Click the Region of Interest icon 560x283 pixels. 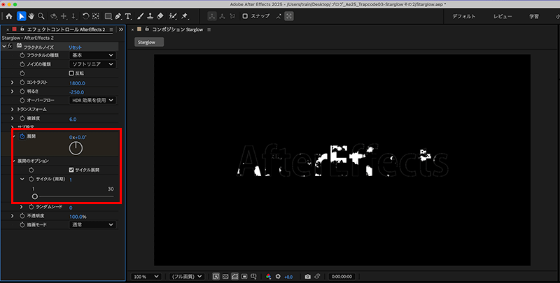tap(244, 277)
